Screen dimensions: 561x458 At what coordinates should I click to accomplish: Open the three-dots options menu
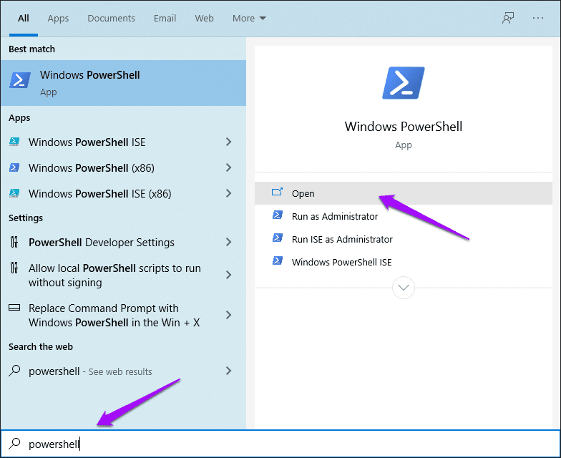tap(539, 19)
